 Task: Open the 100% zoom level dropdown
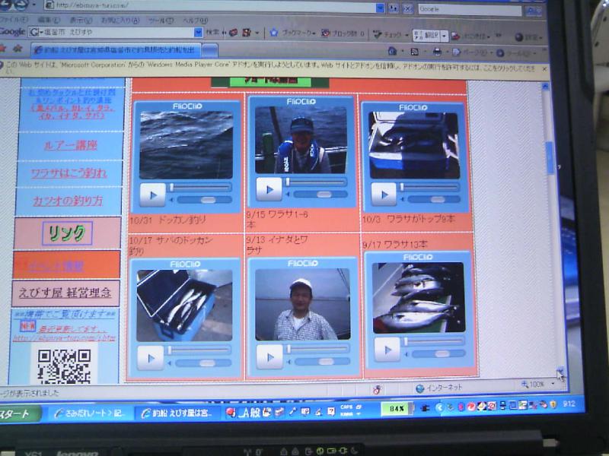(553, 385)
